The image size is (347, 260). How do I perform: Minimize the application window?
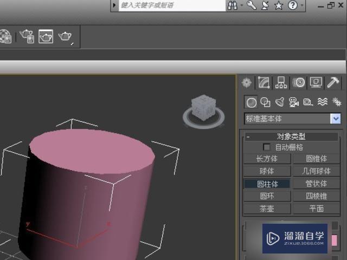[320, 6]
